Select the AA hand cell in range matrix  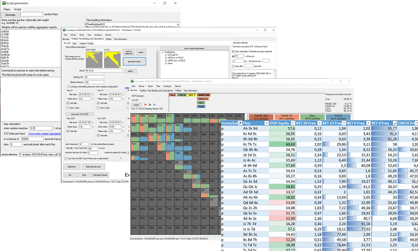[134, 117]
